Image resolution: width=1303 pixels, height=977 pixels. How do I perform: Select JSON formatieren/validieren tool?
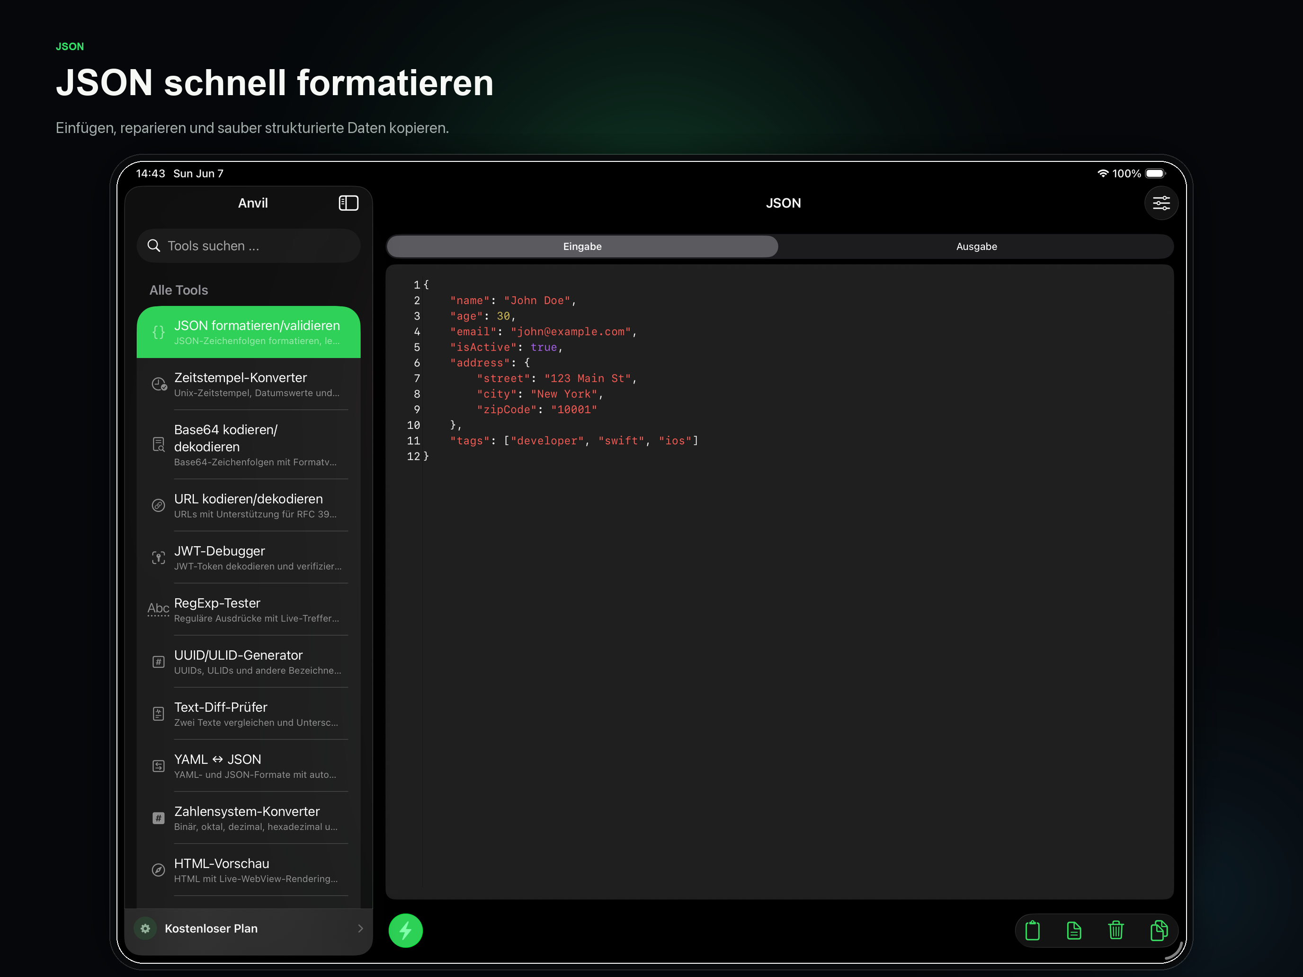[x=249, y=332]
